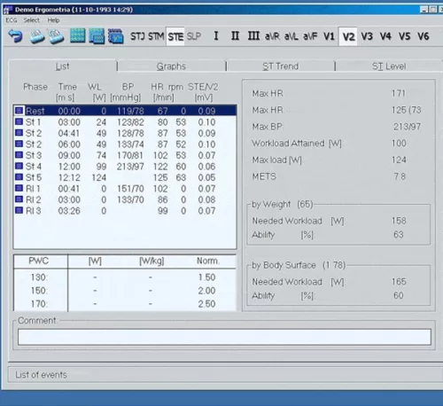Open the ECG menu

tap(12, 20)
